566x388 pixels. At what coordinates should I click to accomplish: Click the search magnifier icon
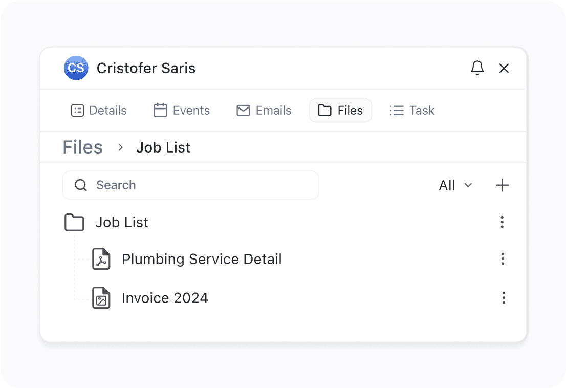(80, 185)
